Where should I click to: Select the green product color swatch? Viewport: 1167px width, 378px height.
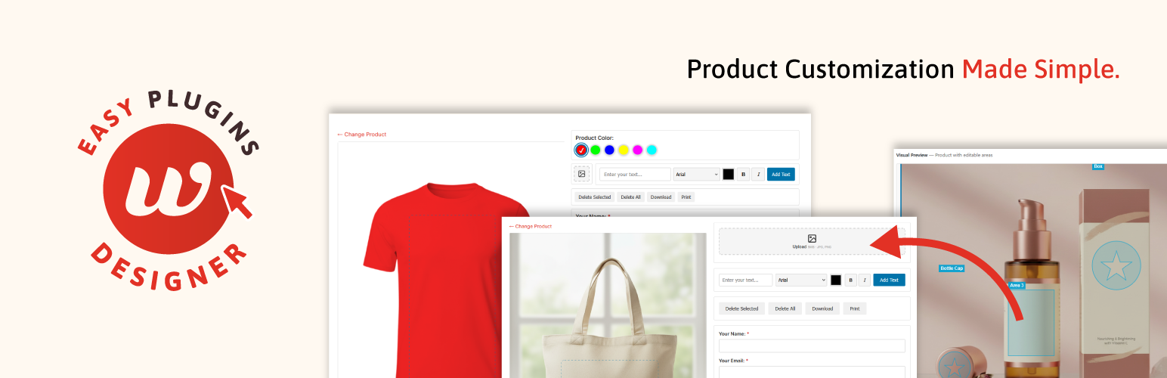click(595, 150)
